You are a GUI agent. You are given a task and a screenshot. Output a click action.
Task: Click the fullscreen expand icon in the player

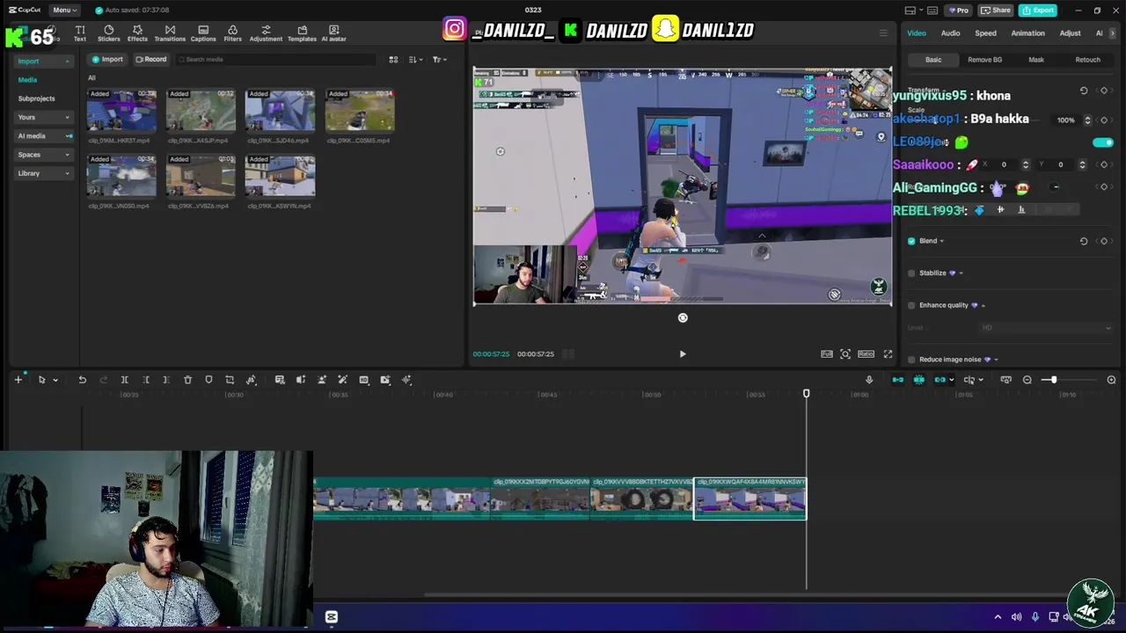(x=888, y=354)
